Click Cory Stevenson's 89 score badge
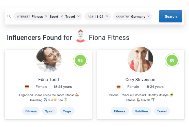Image resolution: width=189 pixels, height=127 pixels. coord(172,60)
